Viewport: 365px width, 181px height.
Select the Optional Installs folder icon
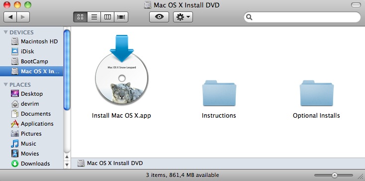317,93
